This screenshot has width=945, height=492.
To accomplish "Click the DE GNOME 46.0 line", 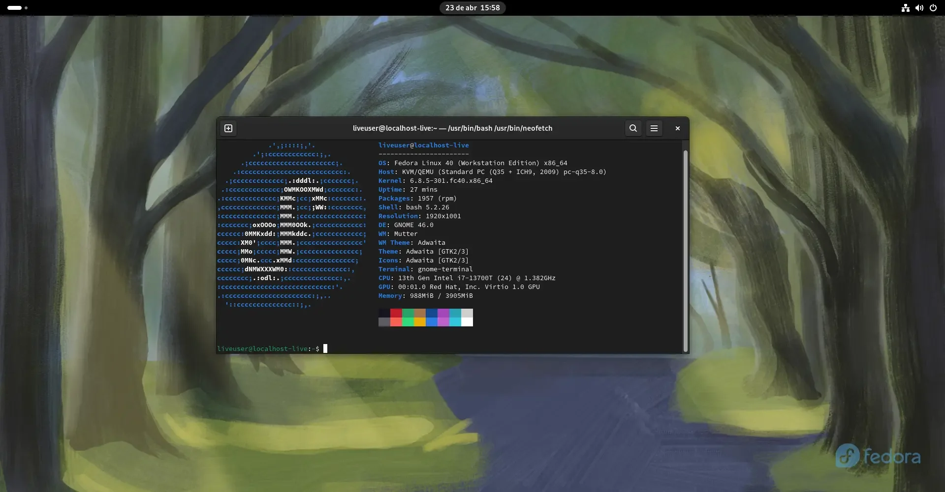I will pos(406,225).
